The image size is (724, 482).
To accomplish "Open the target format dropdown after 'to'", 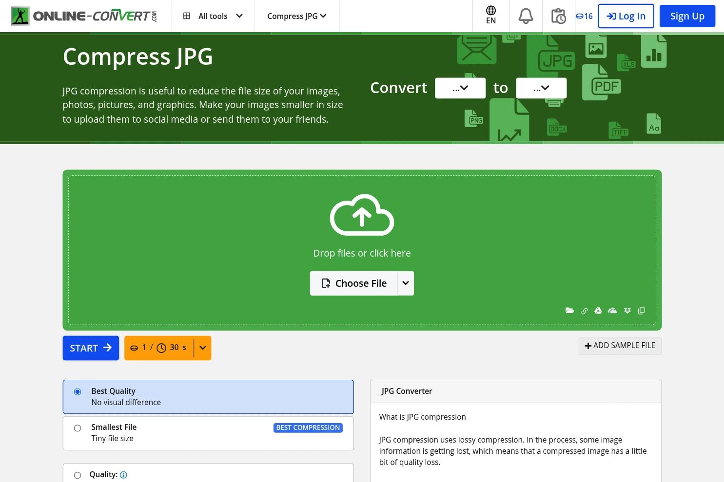I will pyautogui.click(x=541, y=88).
